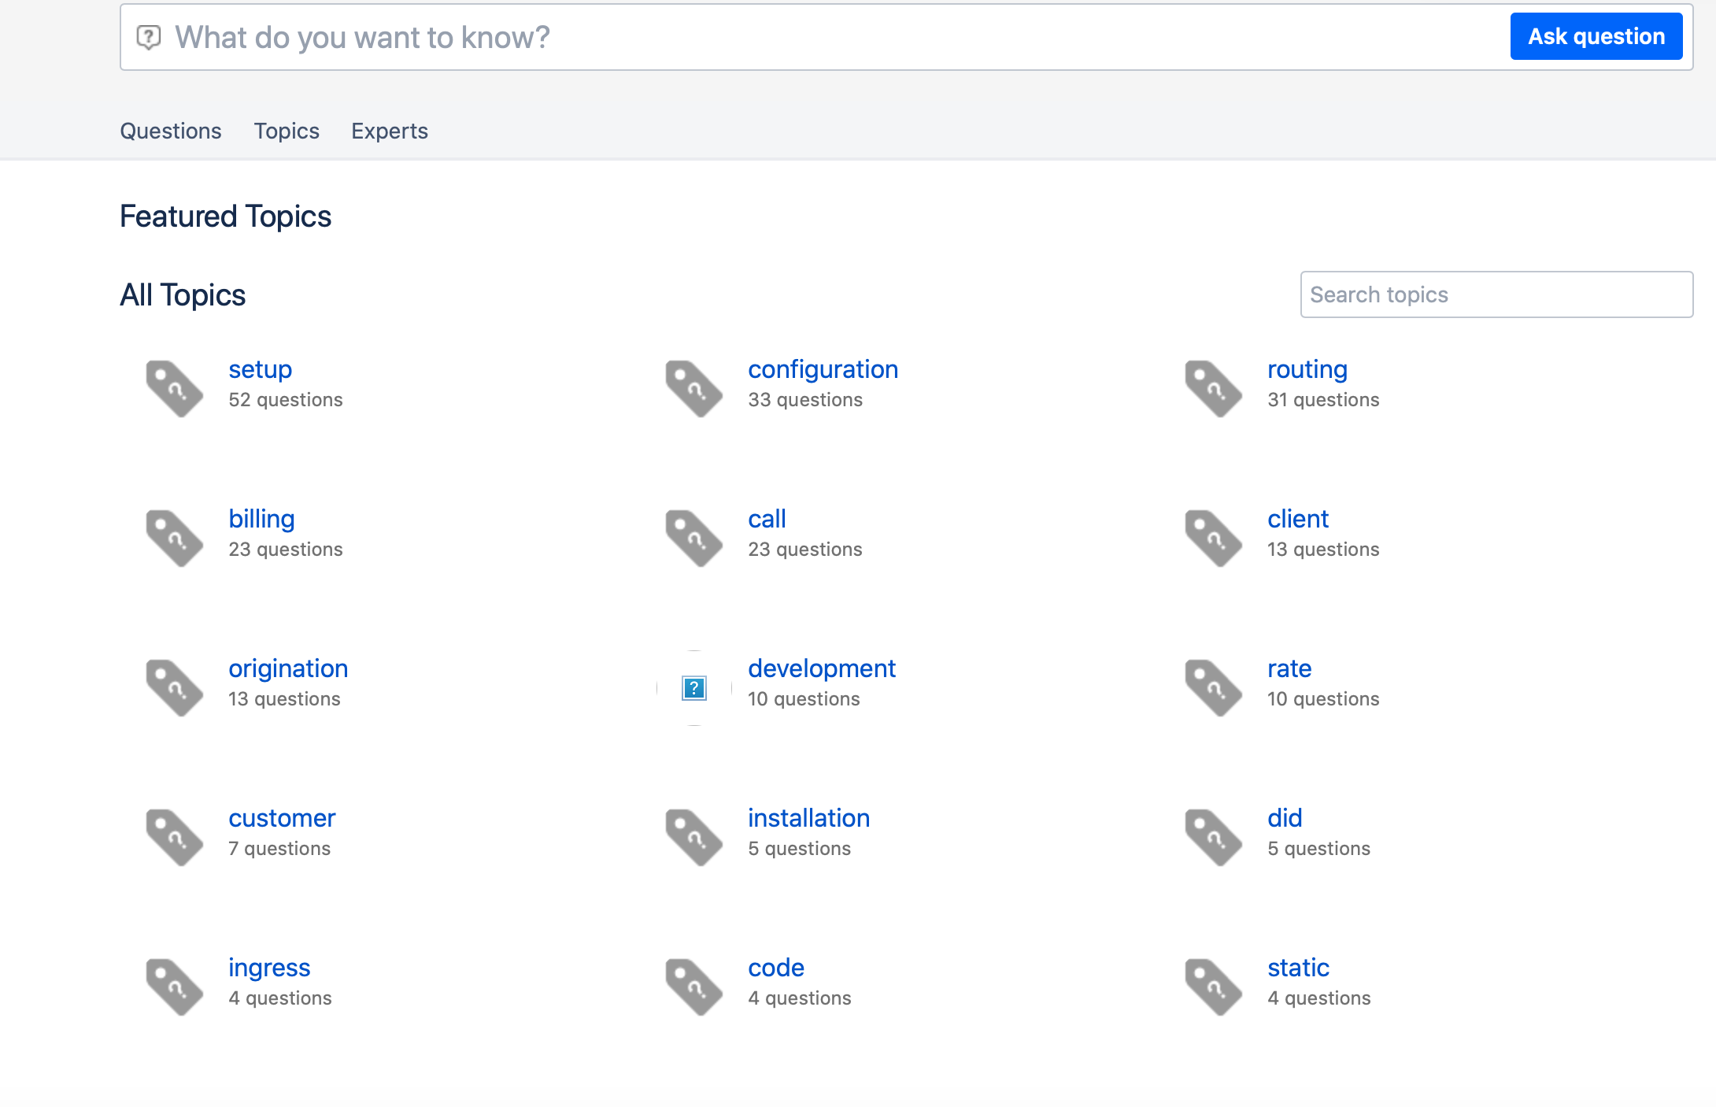This screenshot has width=1716, height=1107.
Task: Click the tag icon beside did topic
Action: 1214,837
